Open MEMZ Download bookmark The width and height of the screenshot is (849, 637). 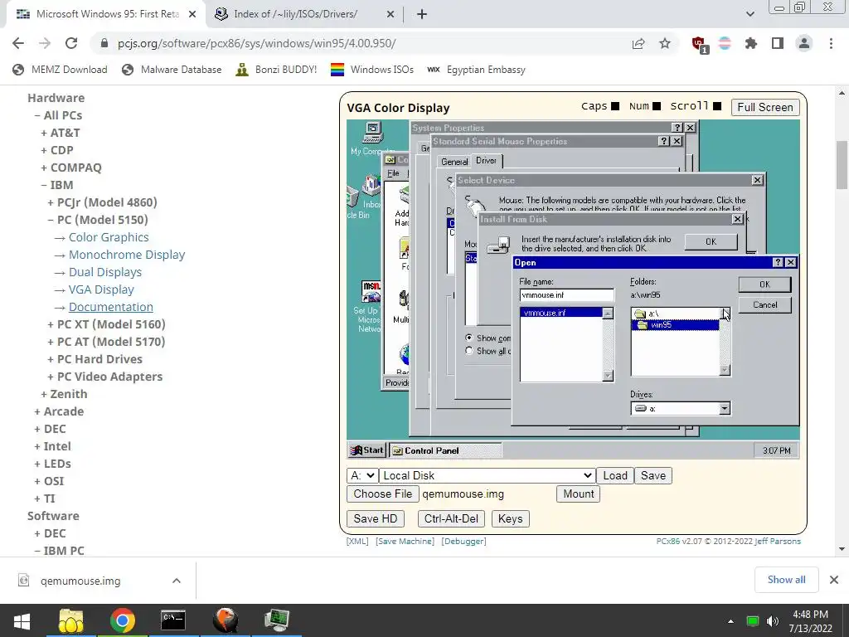(60, 70)
